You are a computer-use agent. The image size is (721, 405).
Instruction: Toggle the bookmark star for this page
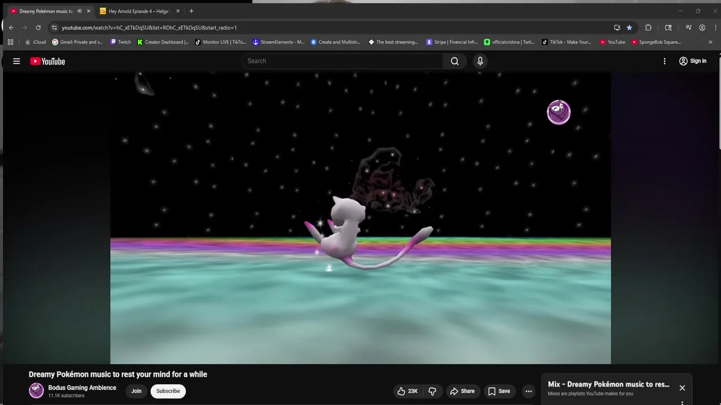click(x=629, y=28)
